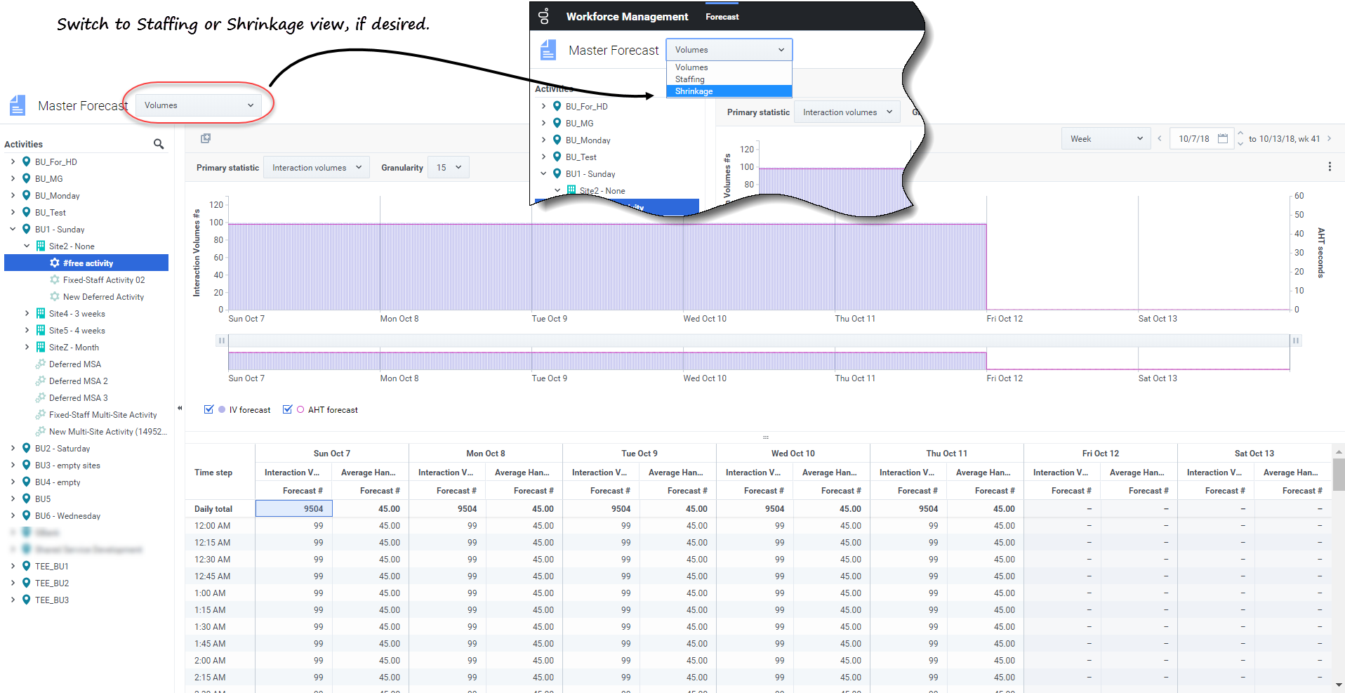Expand the BU_For_HD tree node
The image size is (1345, 693).
point(13,161)
